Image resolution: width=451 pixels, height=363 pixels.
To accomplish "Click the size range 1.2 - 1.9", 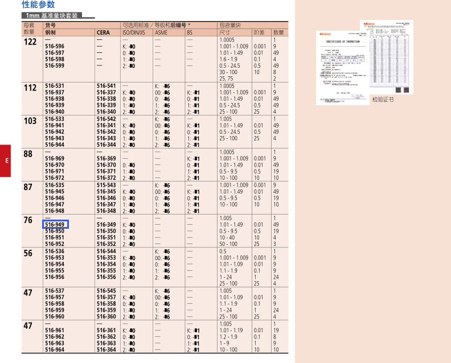I will click(x=228, y=337).
